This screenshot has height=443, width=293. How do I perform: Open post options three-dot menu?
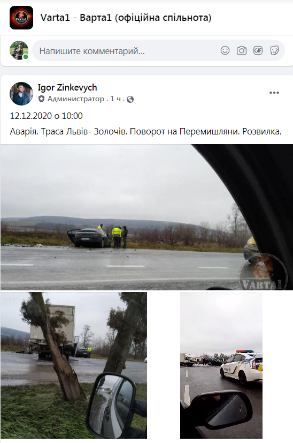pos(274,93)
